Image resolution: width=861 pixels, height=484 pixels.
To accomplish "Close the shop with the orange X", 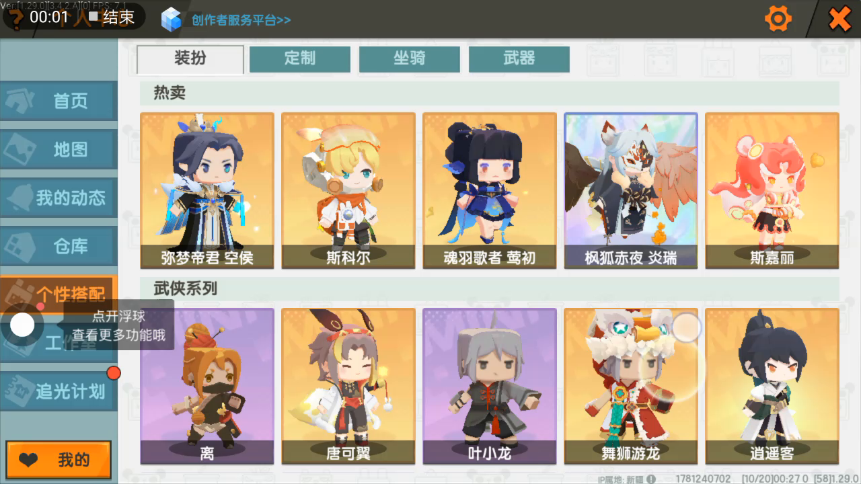I will (x=839, y=19).
